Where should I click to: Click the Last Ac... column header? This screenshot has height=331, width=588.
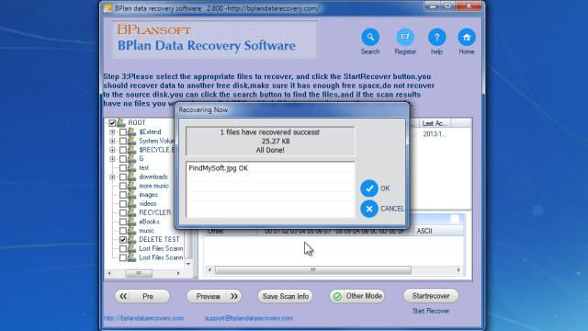tap(435, 123)
